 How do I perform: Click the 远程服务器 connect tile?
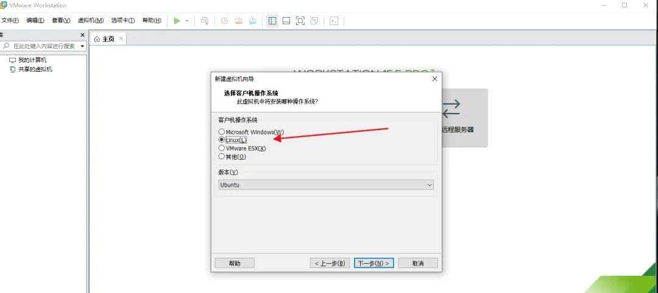coord(464,117)
